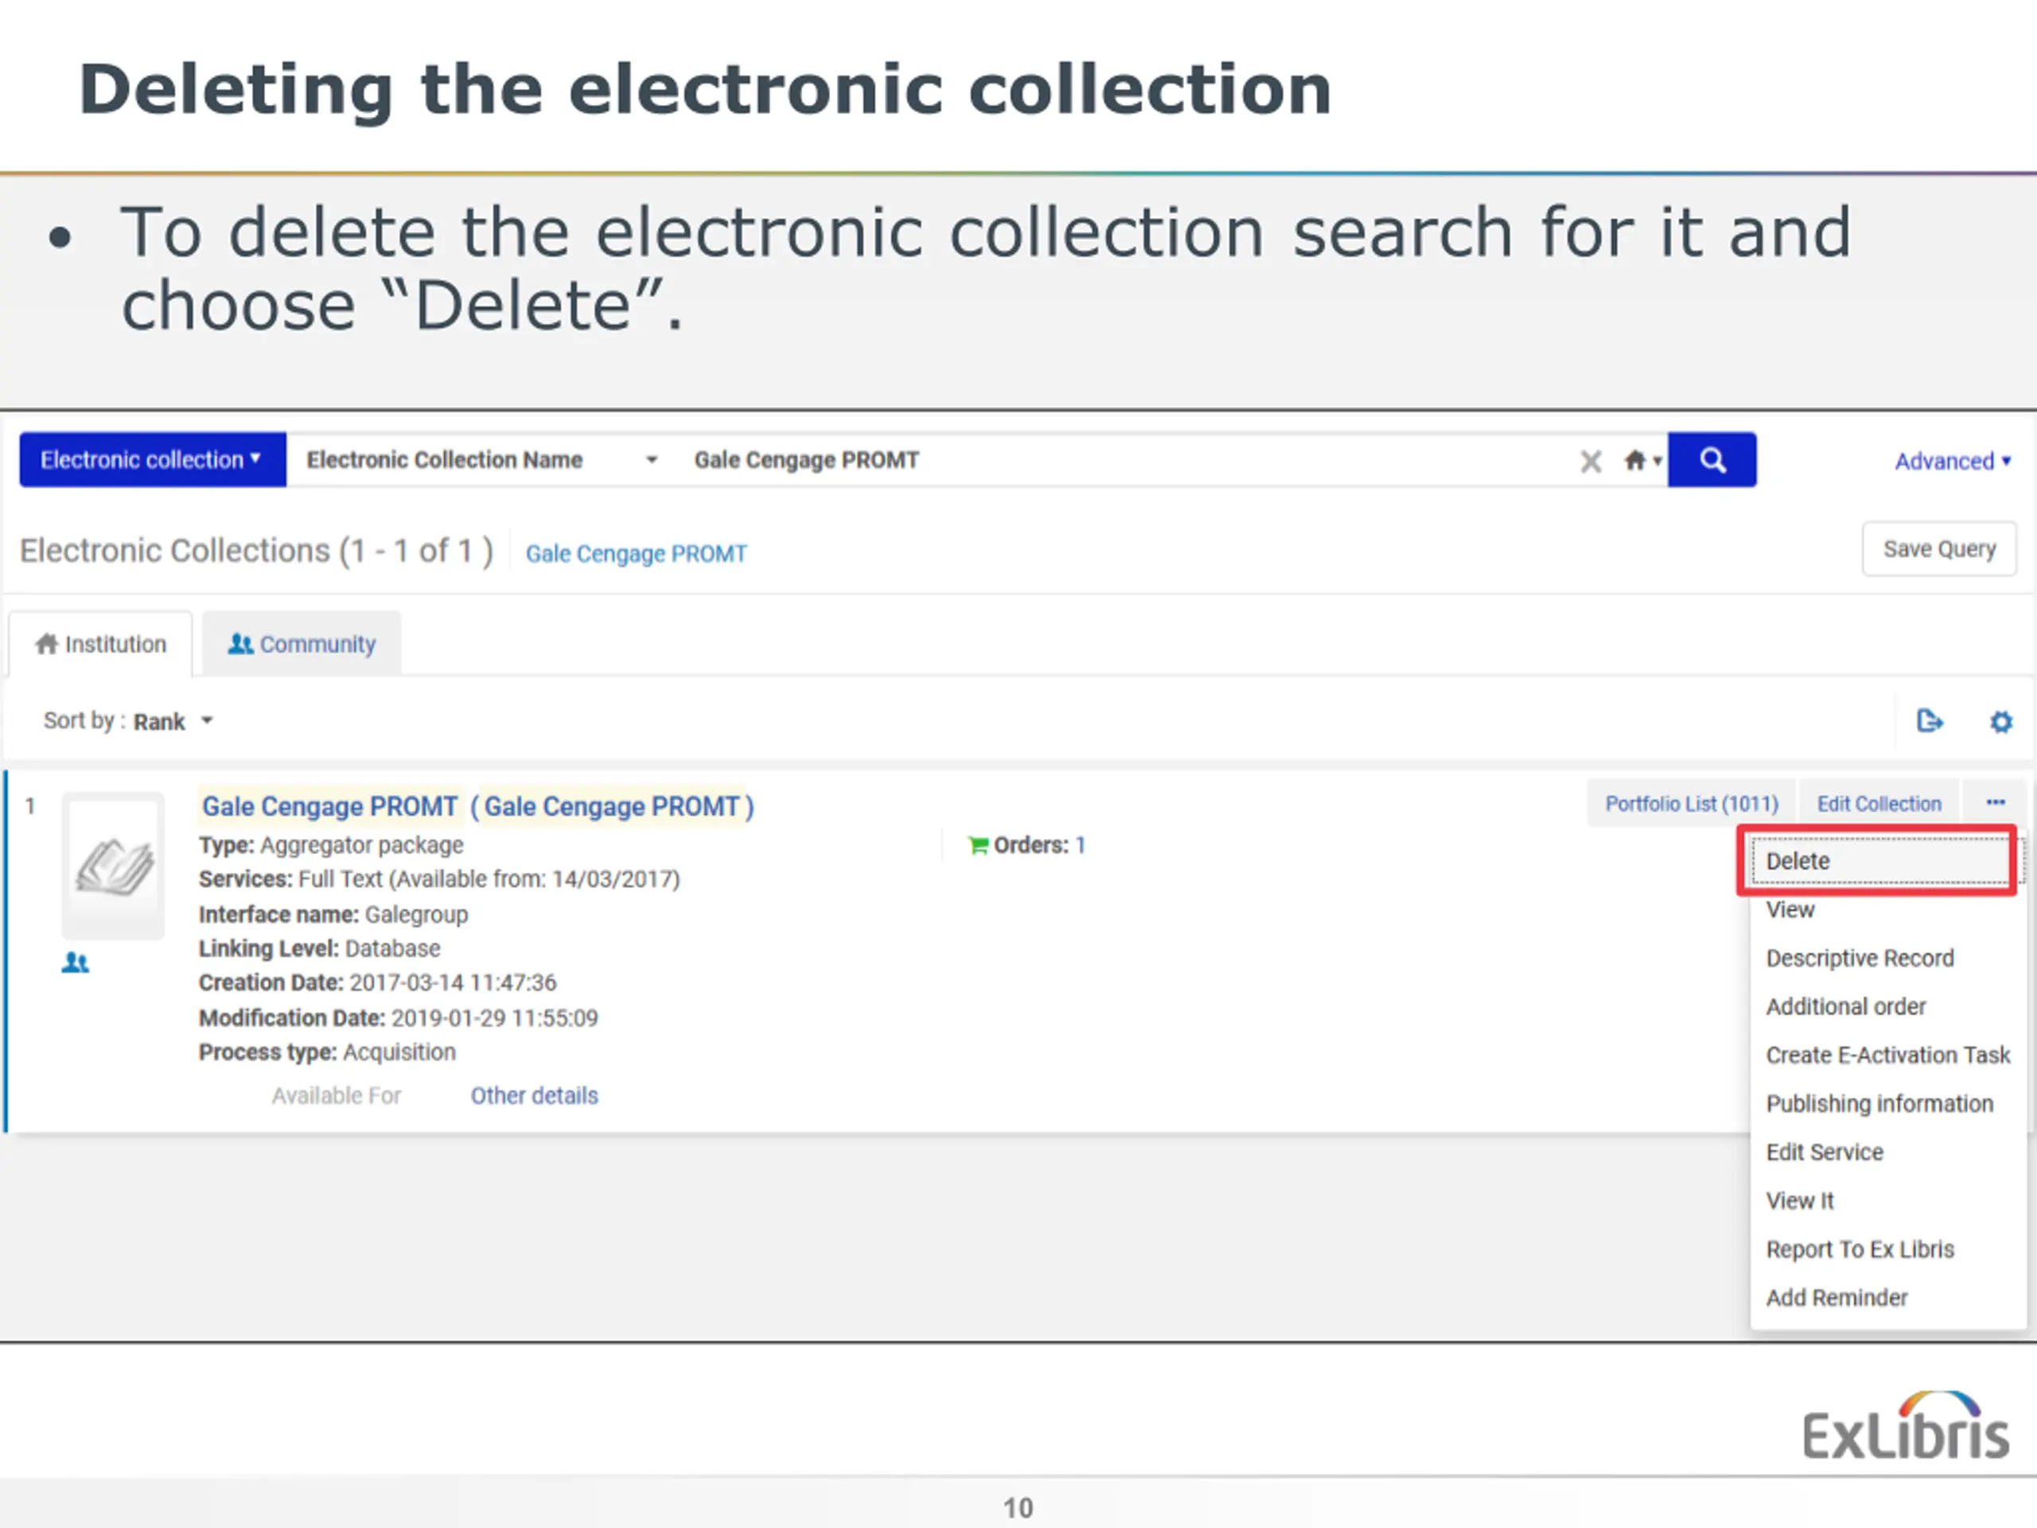Viewport: 2037px width, 1528px height.
Task: Click the Interface name: Galegroup text
Action: click(x=333, y=914)
